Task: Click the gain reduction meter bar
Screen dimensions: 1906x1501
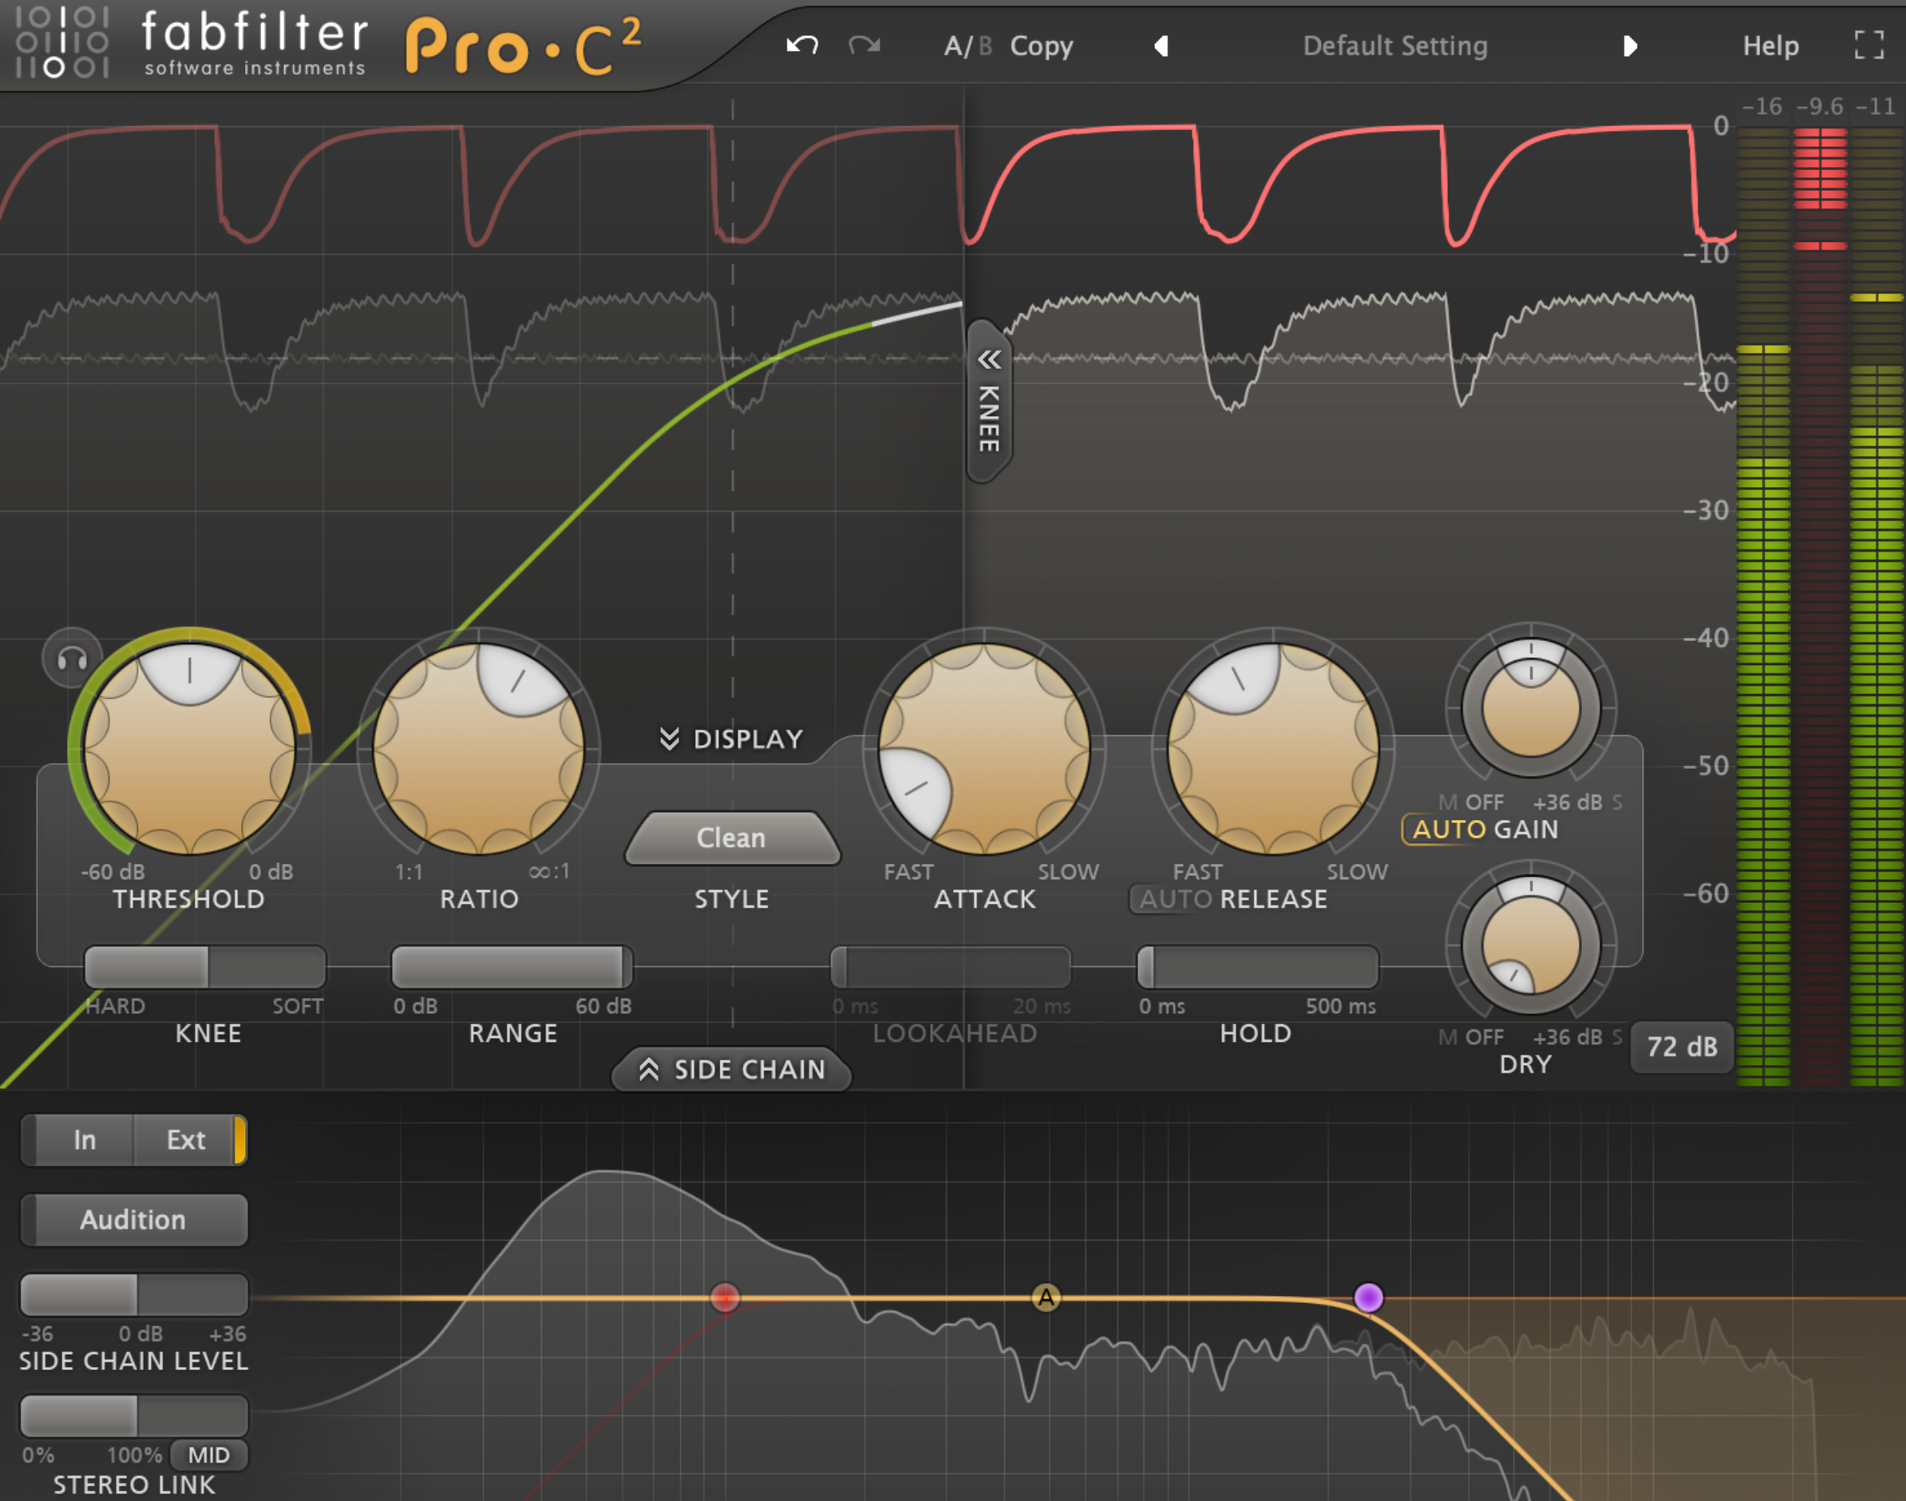Action: point(1820,606)
